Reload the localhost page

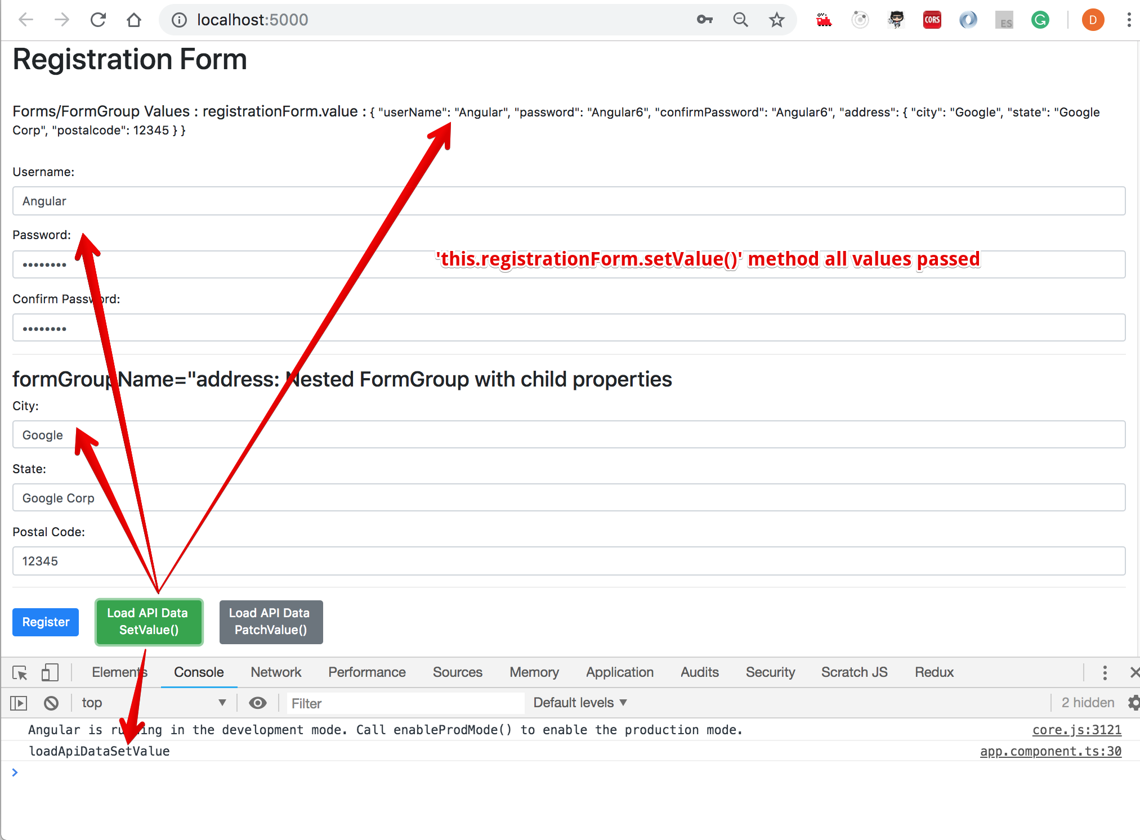coord(98,19)
